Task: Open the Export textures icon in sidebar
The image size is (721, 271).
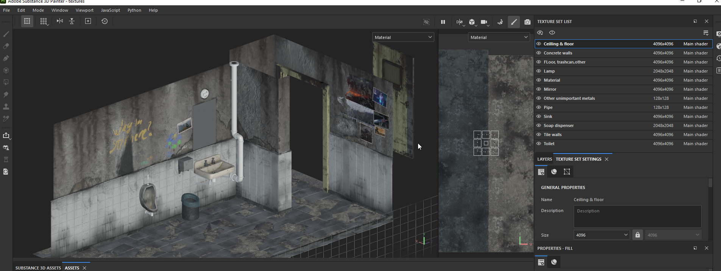Action: tap(6, 135)
